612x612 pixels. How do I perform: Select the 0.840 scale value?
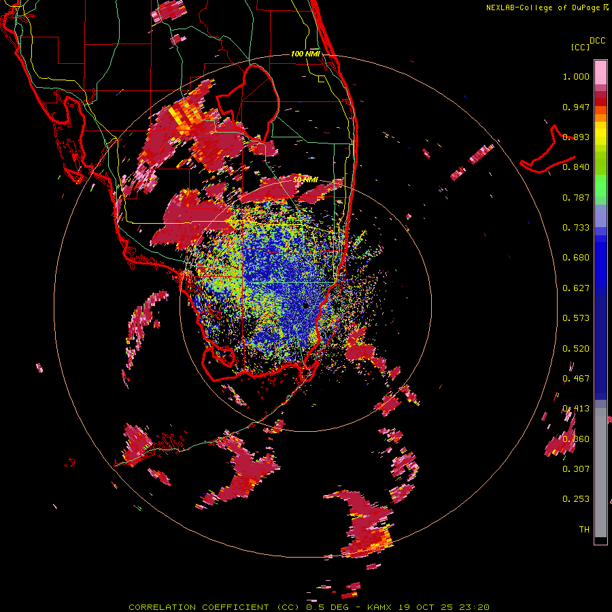tap(576, 167)
